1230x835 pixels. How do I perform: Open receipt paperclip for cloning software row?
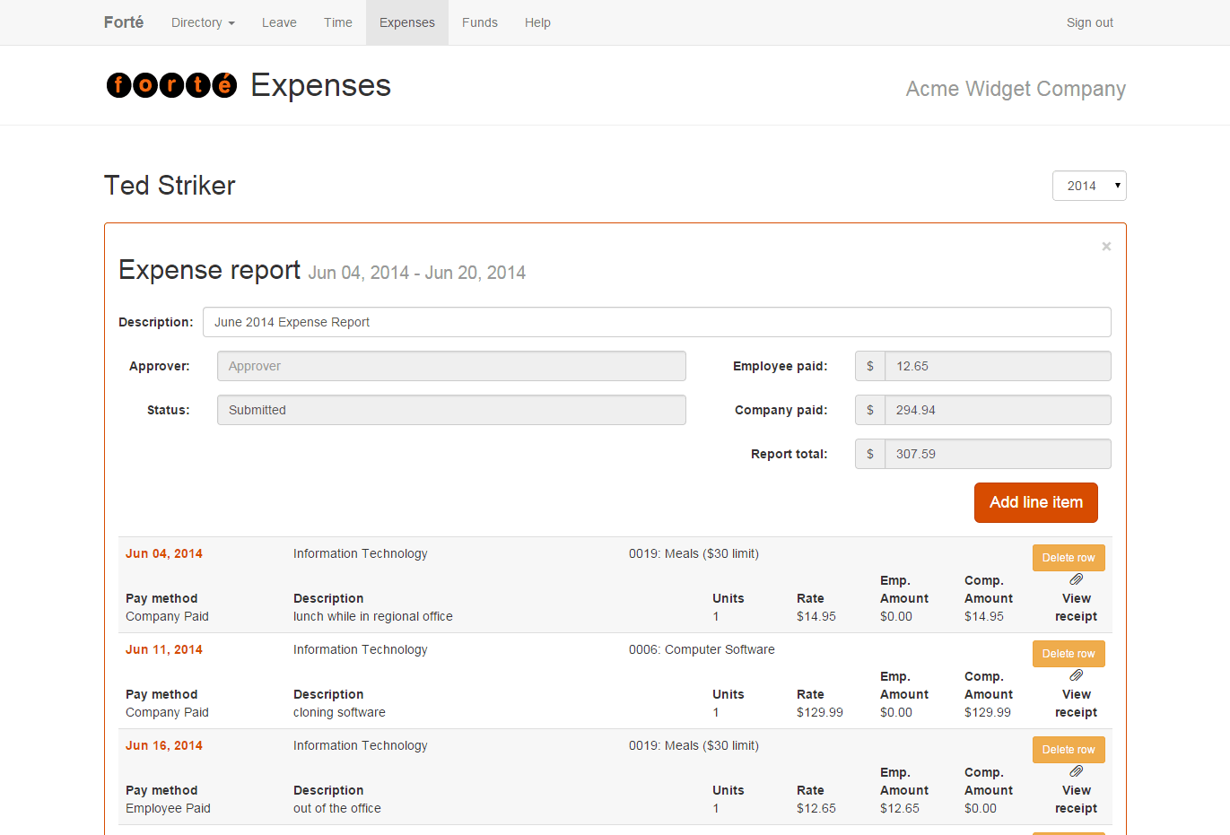pos(1076,675)
